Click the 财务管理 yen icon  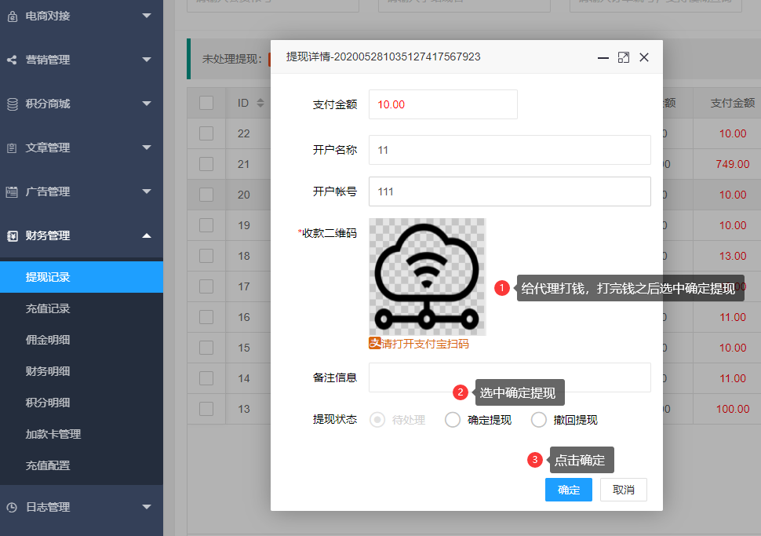[x=12, y=236]
